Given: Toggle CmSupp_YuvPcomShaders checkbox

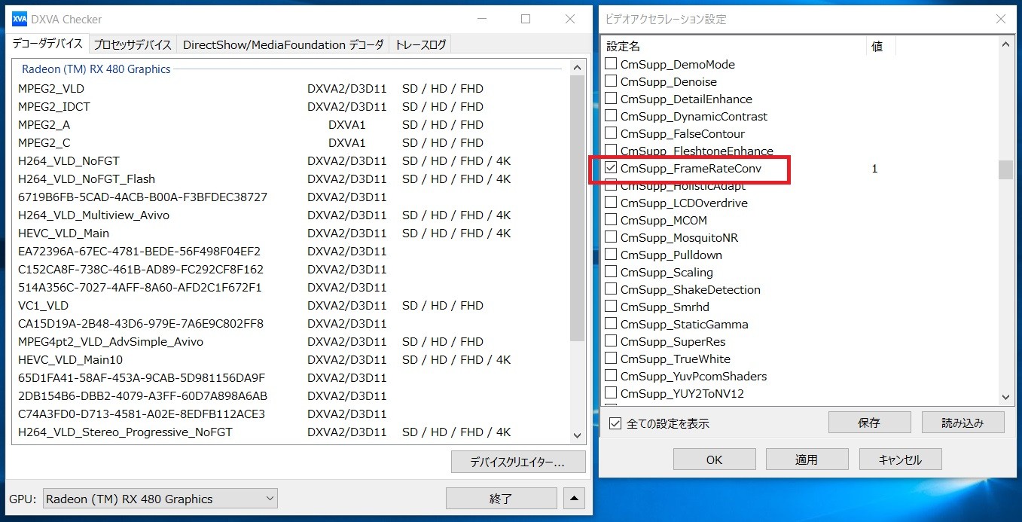Looking at the screenshot, I should point(611,376).
